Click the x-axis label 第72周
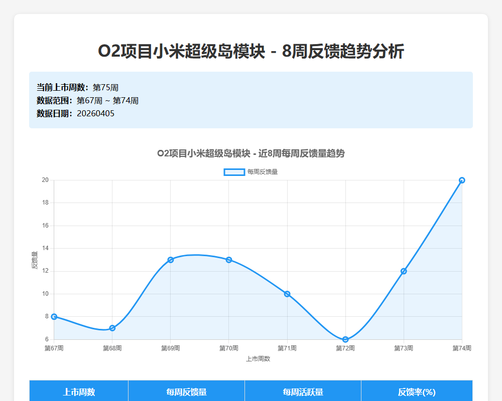The width and height of the screenshot is (502, 401). 345,348
